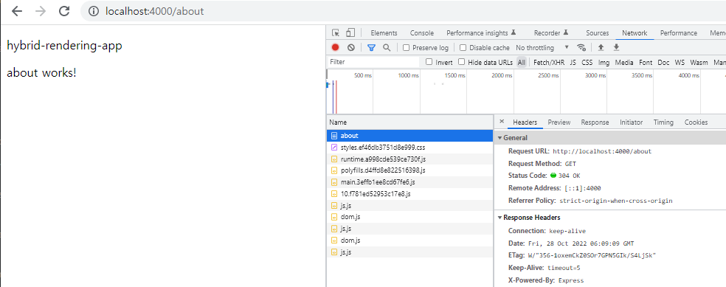The width and height of the screenshot is (726, 287).
Task: Activate the inspect element picker icon
Action: click(x=336, y=33)
